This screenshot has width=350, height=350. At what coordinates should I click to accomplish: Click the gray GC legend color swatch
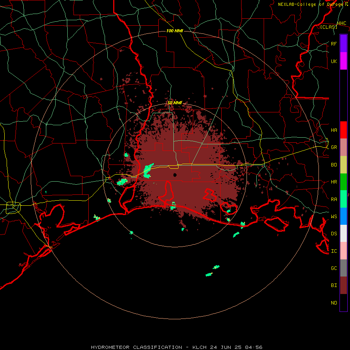click(343, 268)
